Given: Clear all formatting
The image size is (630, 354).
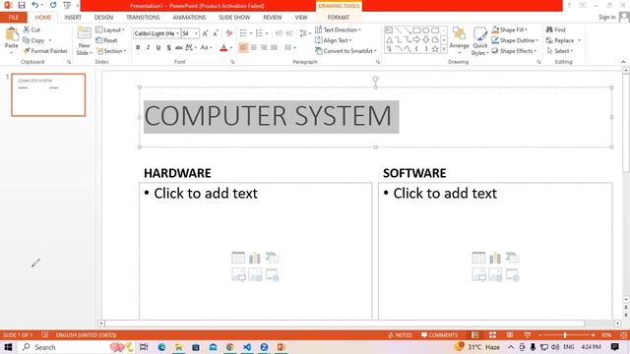Looking at the screenshot, I should [229, 33].
